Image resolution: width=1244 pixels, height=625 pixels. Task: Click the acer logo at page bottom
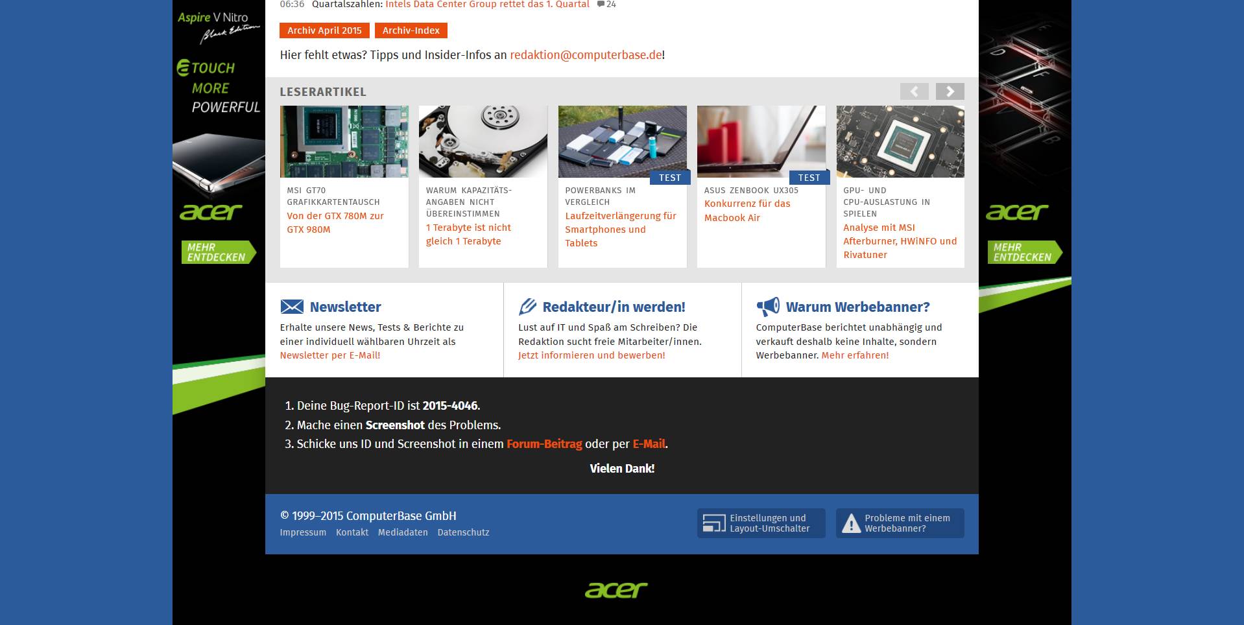616,589
